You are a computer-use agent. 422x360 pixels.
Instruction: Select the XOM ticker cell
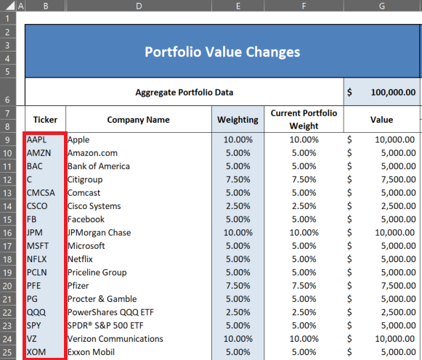click(x=45, y=352)
